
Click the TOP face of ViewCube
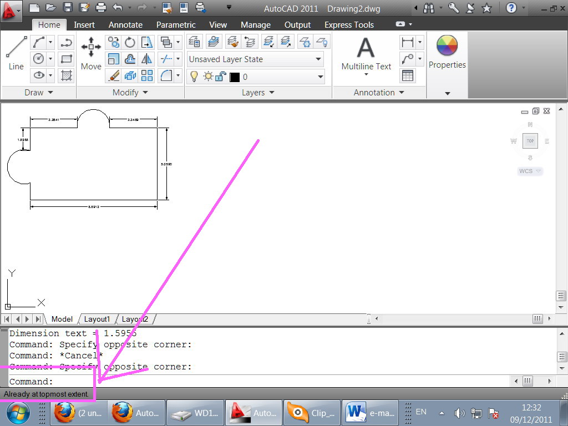pyautogui.click(x=530, y=141)
